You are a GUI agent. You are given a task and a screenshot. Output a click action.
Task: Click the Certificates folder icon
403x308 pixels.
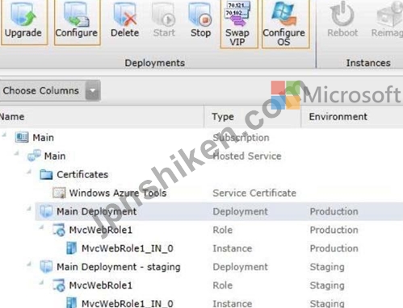tap(46, 175)
